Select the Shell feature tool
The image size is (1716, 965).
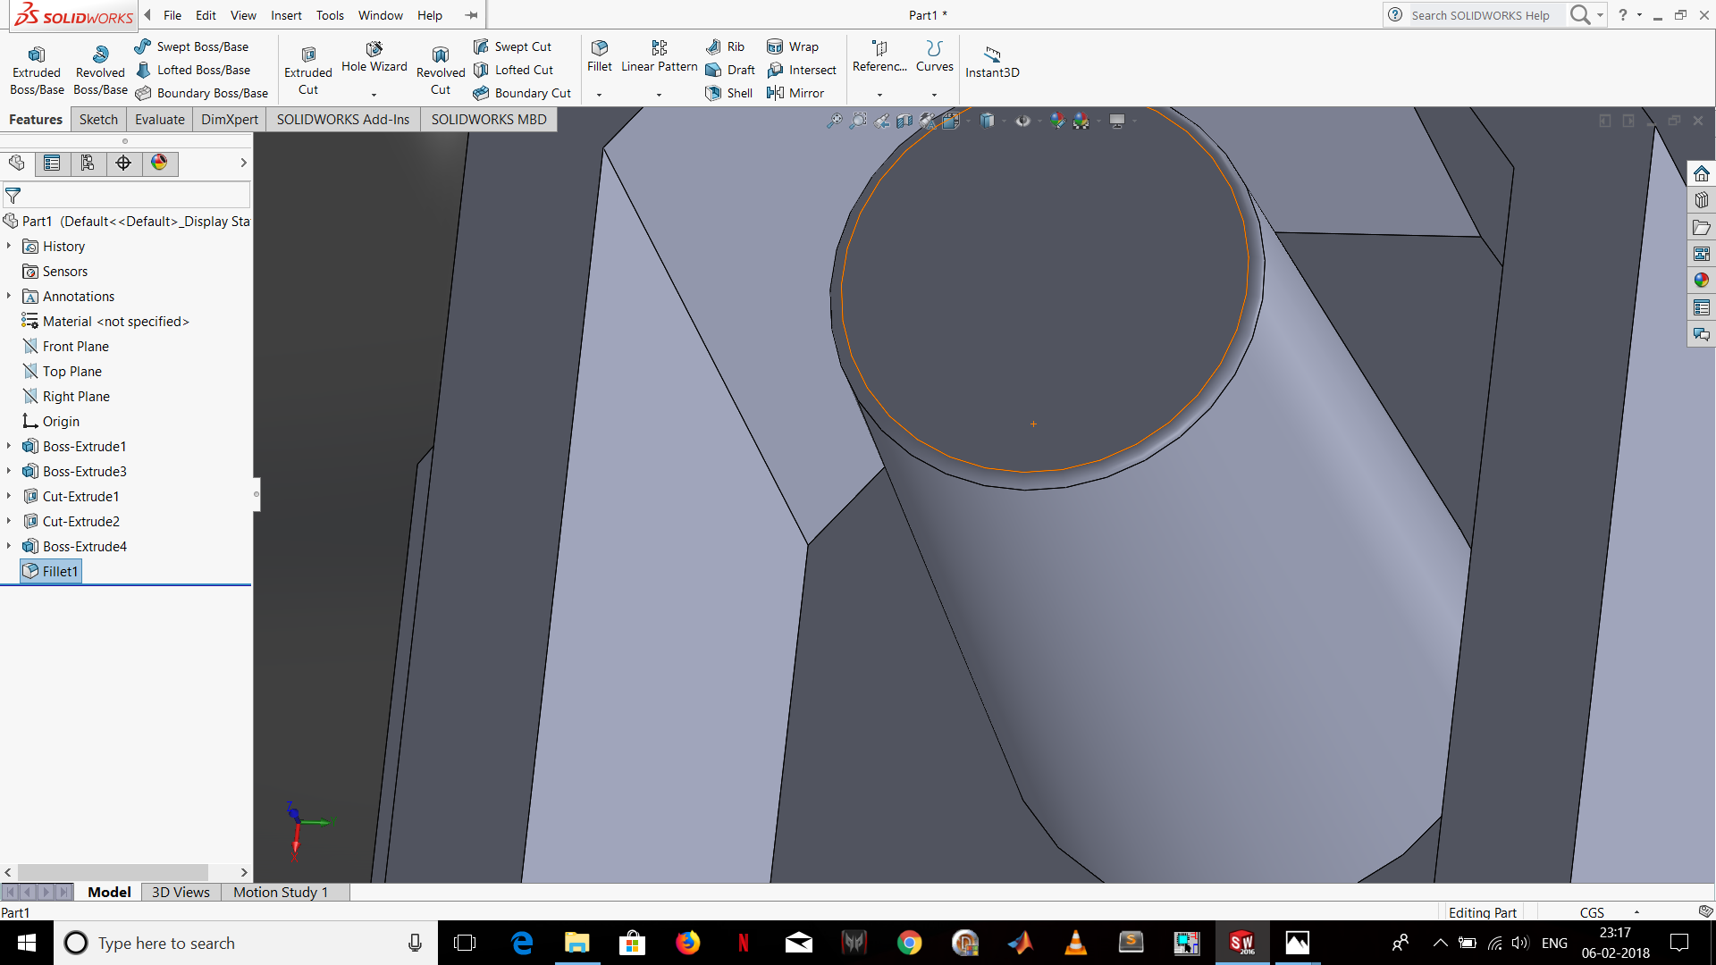(728, 93)
